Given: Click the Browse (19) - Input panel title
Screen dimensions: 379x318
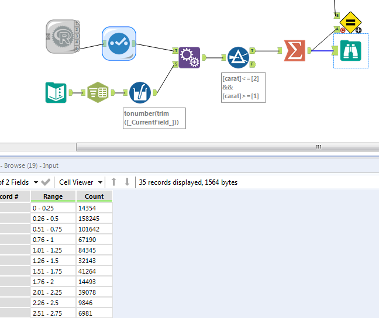Looking at the screenshot, I should (31, 165).
